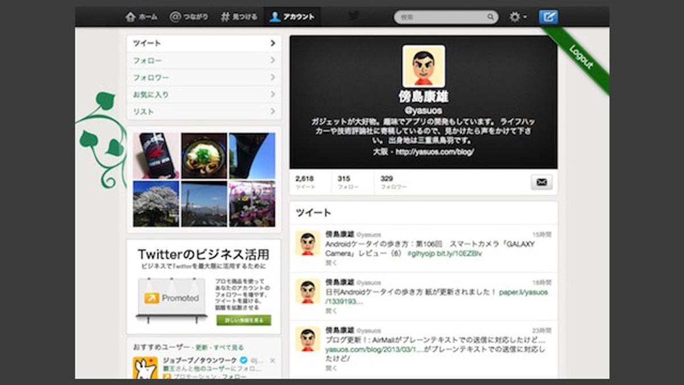Click the Promoted billboard graphic
The image size is (684, 385).
click(172, 299)
